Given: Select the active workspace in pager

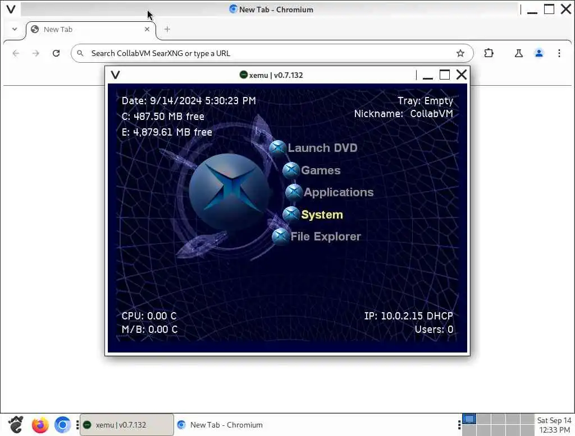Looking at the screenshot, I should click(x=469, y=419).
